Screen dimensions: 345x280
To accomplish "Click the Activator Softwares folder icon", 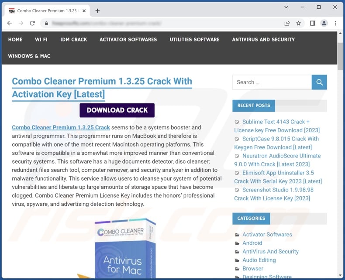I will [237, 235].
